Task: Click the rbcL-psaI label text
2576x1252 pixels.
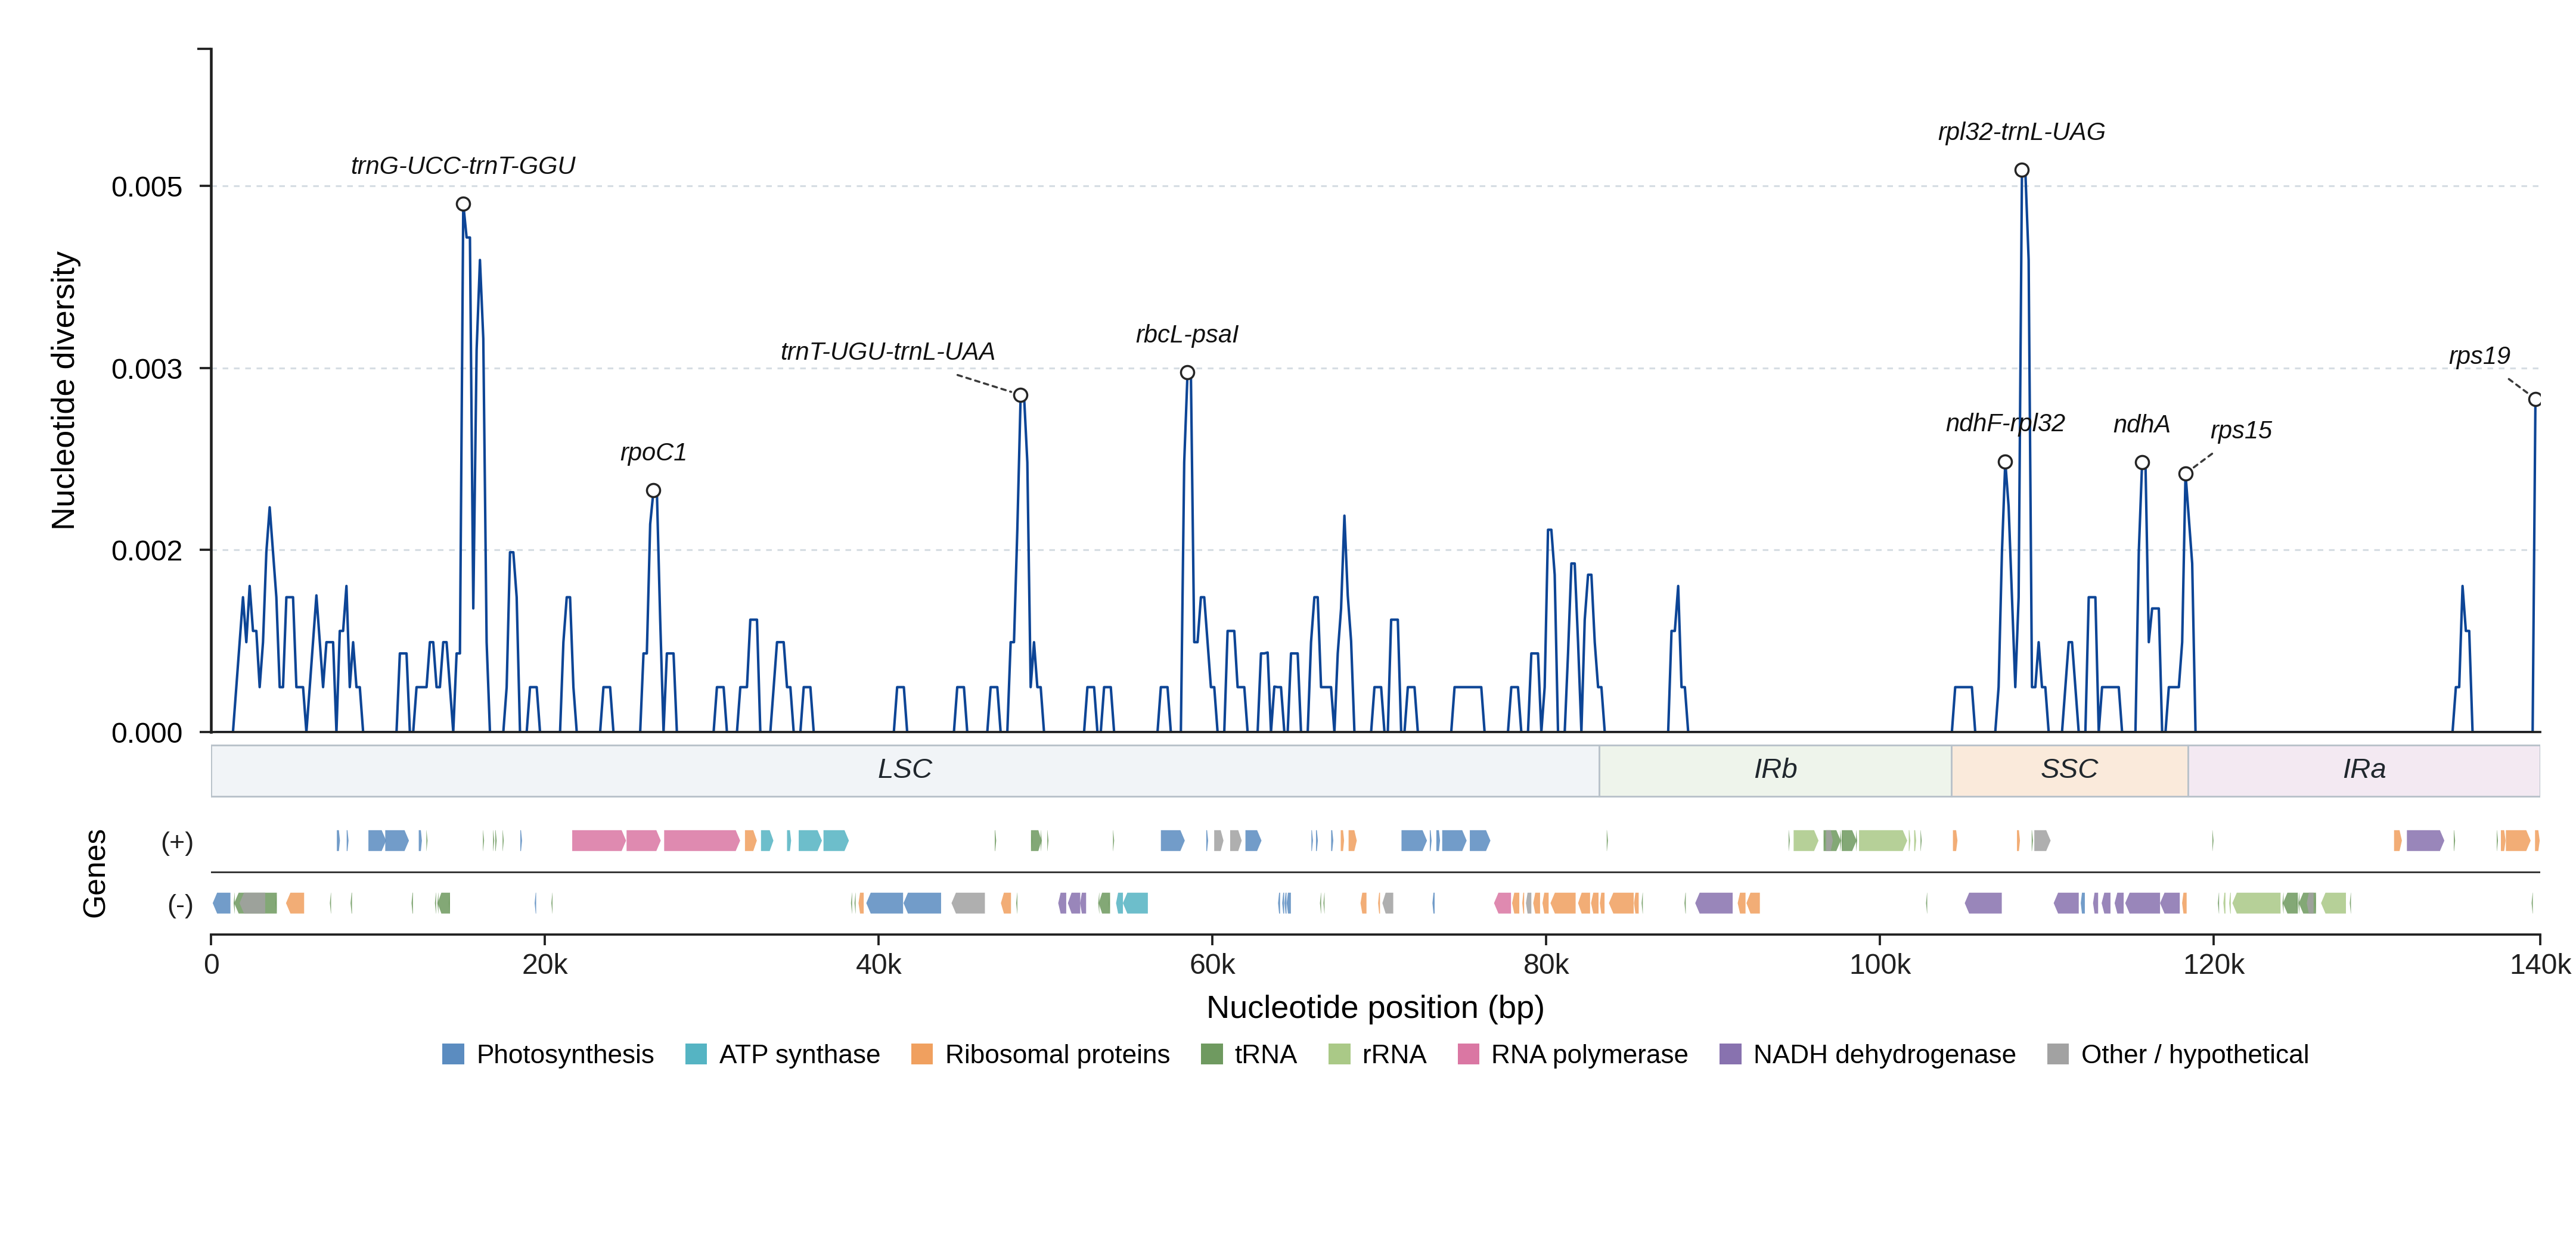Action: (x=1187, y=335)
